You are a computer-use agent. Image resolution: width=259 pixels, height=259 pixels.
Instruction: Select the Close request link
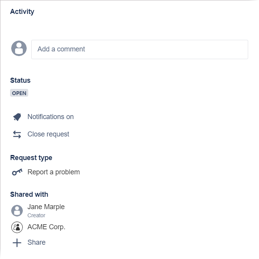(x=48, y=134)
